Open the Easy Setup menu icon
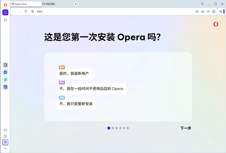 (x=208, y=12)
